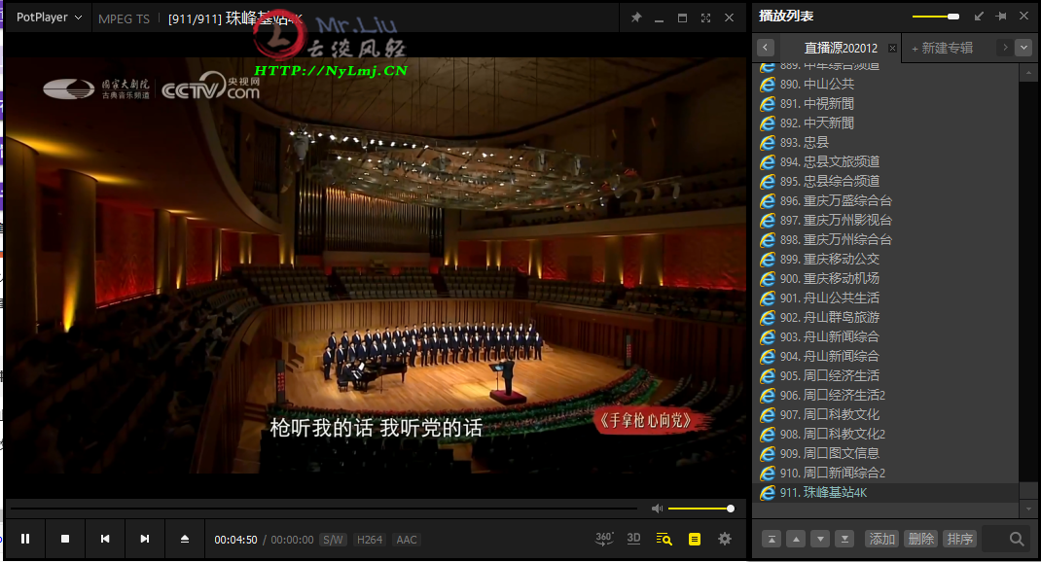Open the 360 degree video mode
Screen dimensions: 1041x562
(x=603, y=539)
